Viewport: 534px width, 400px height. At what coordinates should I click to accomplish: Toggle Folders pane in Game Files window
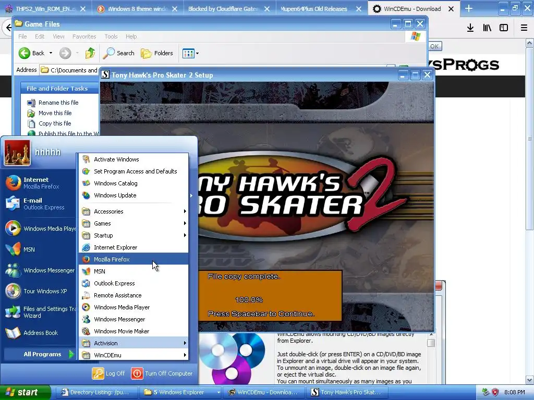coord(157,53)
